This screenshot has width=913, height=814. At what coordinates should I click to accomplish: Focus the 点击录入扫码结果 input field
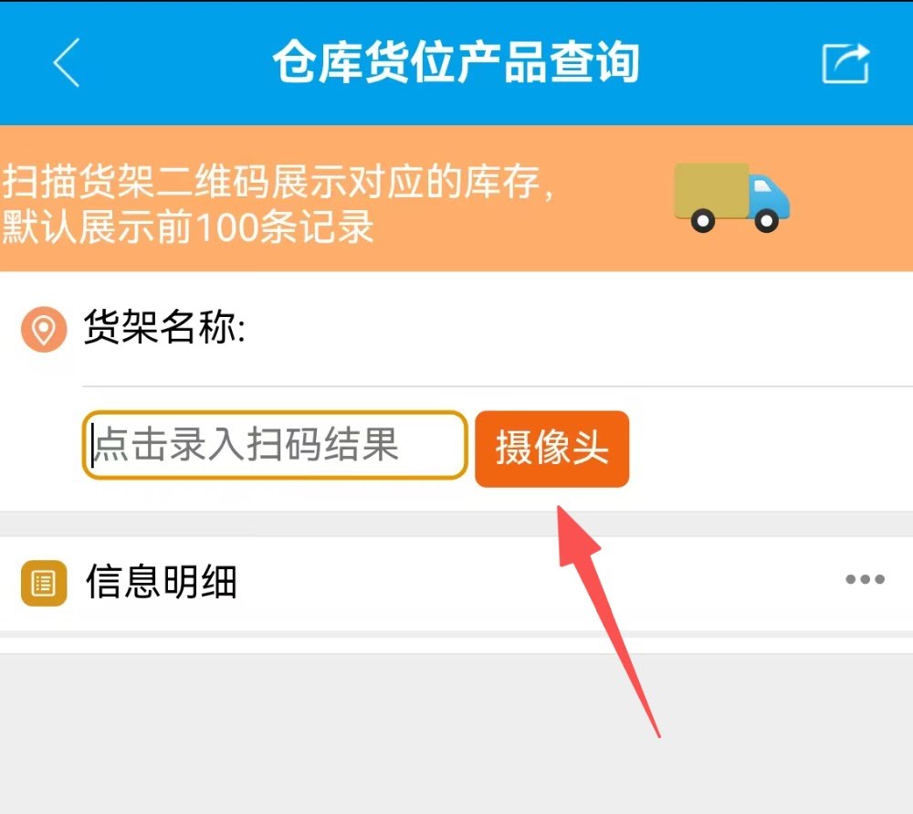tap(275, 445)
